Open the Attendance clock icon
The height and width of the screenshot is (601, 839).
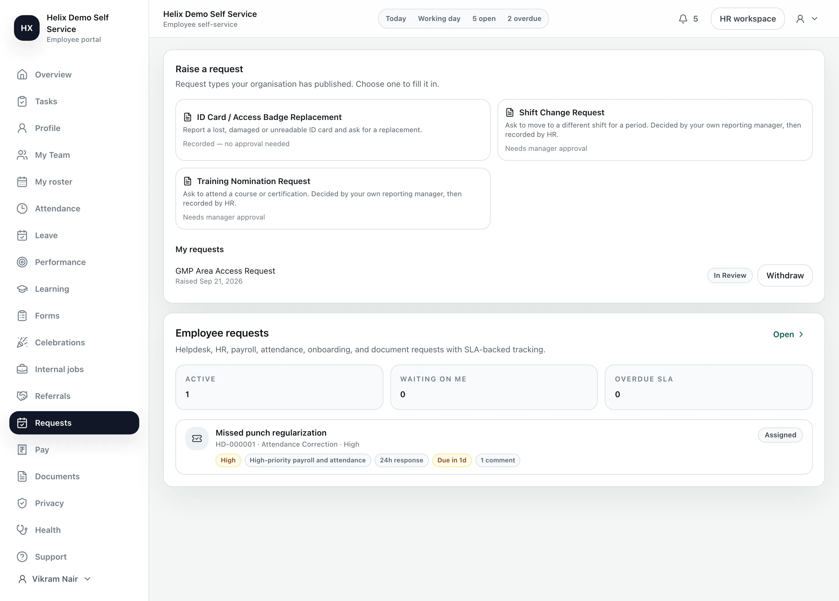(22, 208)
